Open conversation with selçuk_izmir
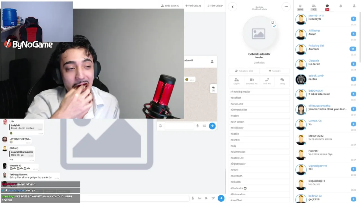The height and width of the screenshot is (203, 361). 326,79
